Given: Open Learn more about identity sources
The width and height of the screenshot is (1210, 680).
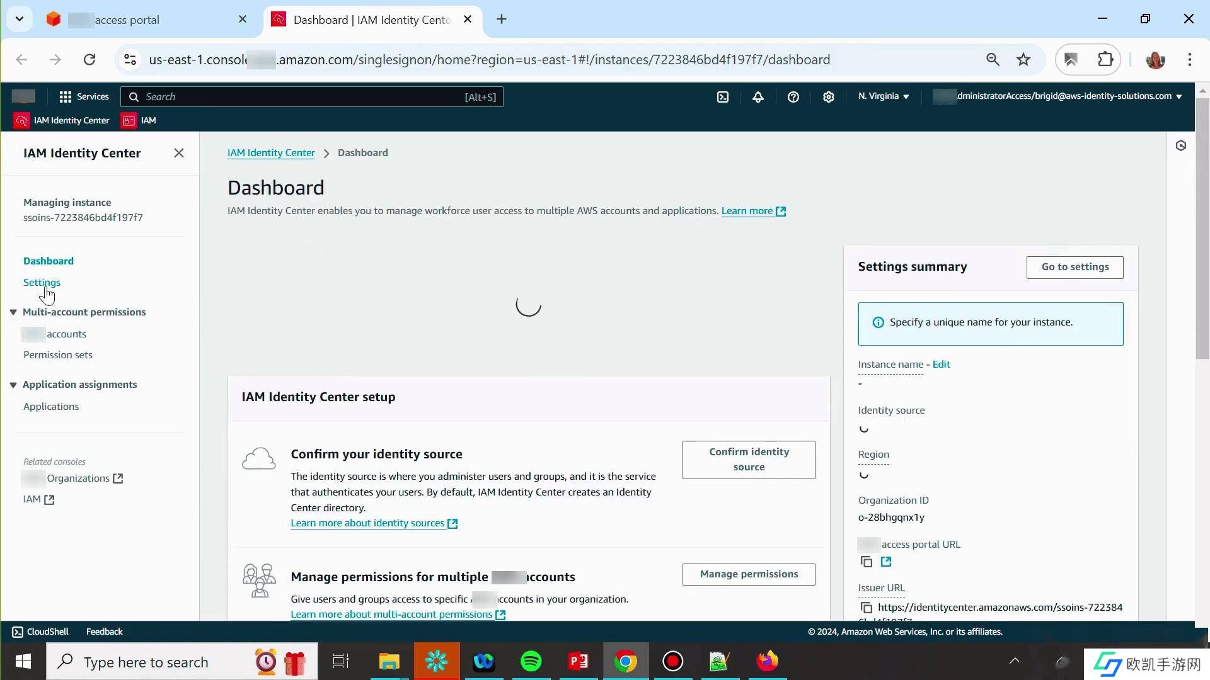Looking at the screenshot, I should pyautogui.click(x=374, y=523).
